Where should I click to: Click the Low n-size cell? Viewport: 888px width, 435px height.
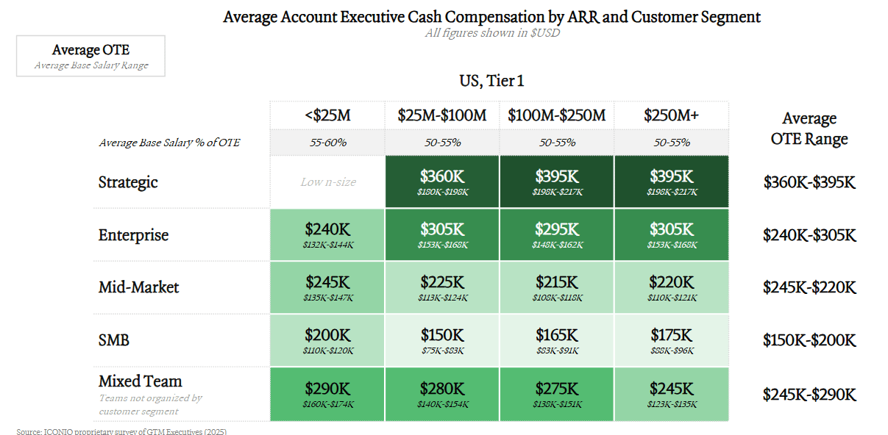pos(327,181)
